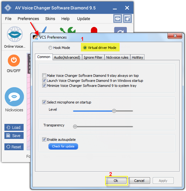
Task: Uncheck Minimize to system tray option
Action: [44, 86]
